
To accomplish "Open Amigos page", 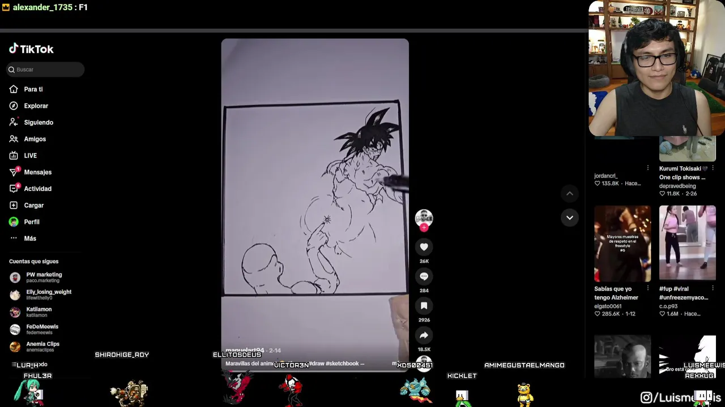I will [x=35, y=139].
